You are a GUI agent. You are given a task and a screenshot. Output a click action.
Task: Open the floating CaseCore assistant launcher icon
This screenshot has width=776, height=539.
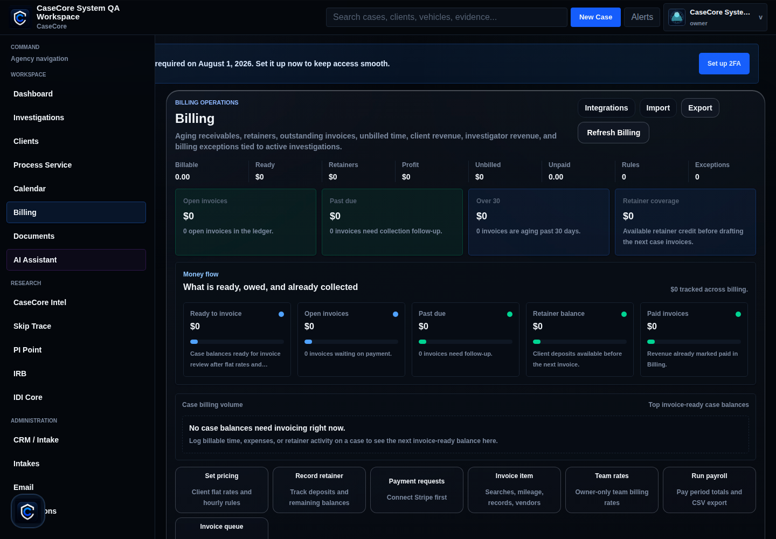pyautogui.click(x=28, y=511)
